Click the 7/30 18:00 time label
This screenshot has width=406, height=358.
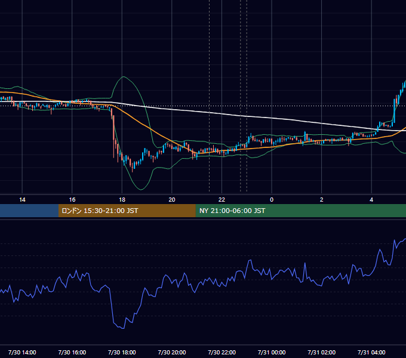pos(122,352)
